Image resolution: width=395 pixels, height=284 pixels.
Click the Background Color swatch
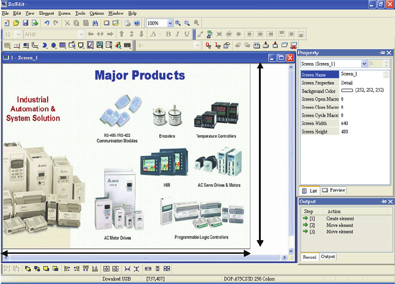click(347, 91)
